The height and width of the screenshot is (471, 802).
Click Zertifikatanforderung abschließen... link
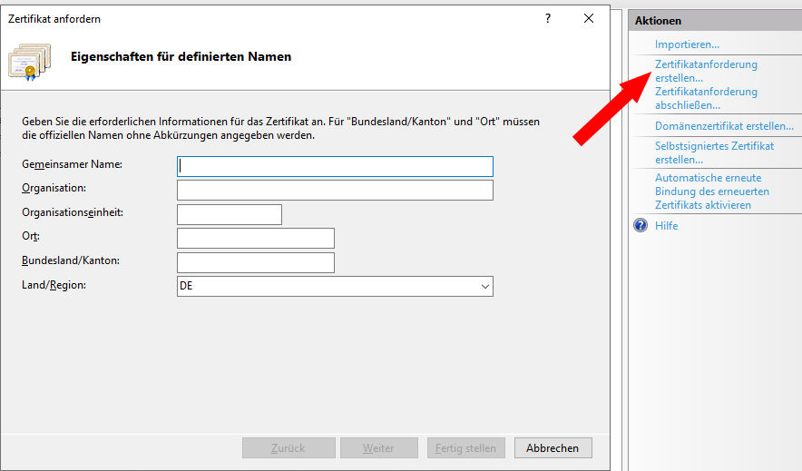(705, 98)
